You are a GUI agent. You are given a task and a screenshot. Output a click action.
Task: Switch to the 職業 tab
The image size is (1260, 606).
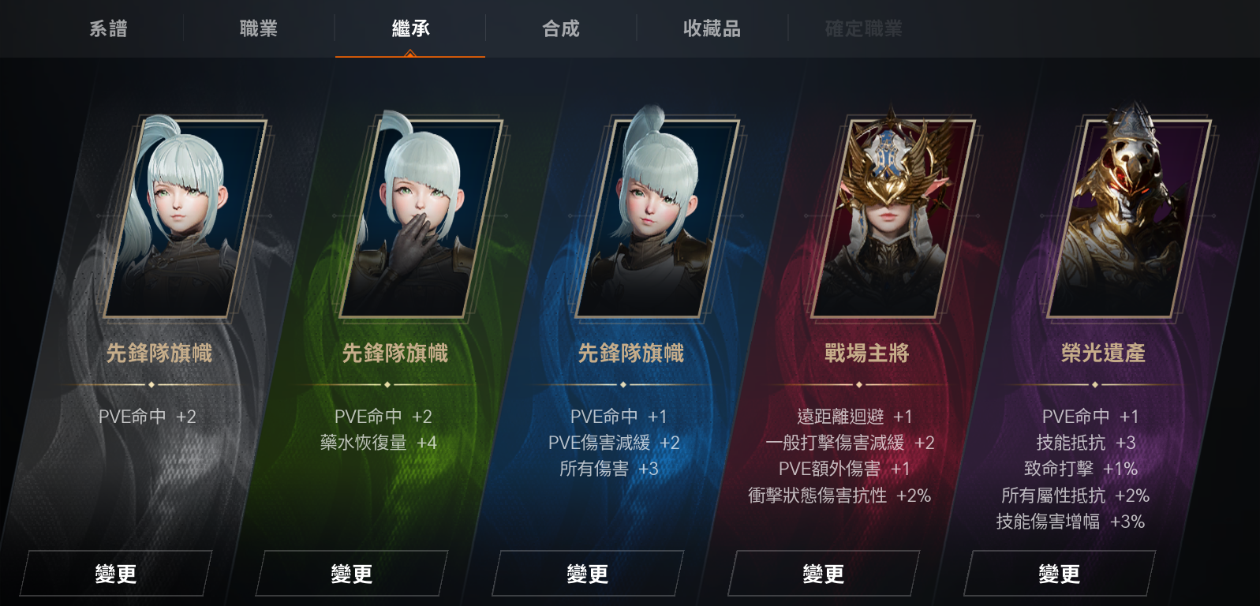pyautogui.click(x=259, y=29)
